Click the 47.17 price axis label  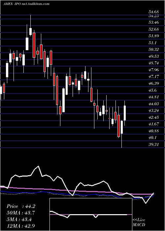154,77
